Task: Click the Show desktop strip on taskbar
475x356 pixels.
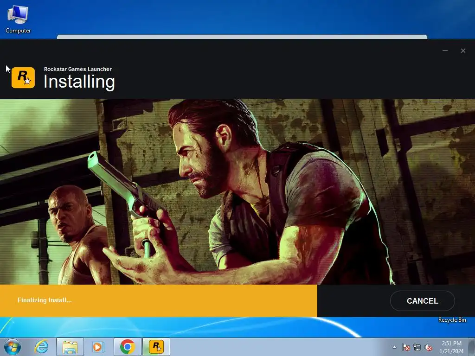Action: 473,347
